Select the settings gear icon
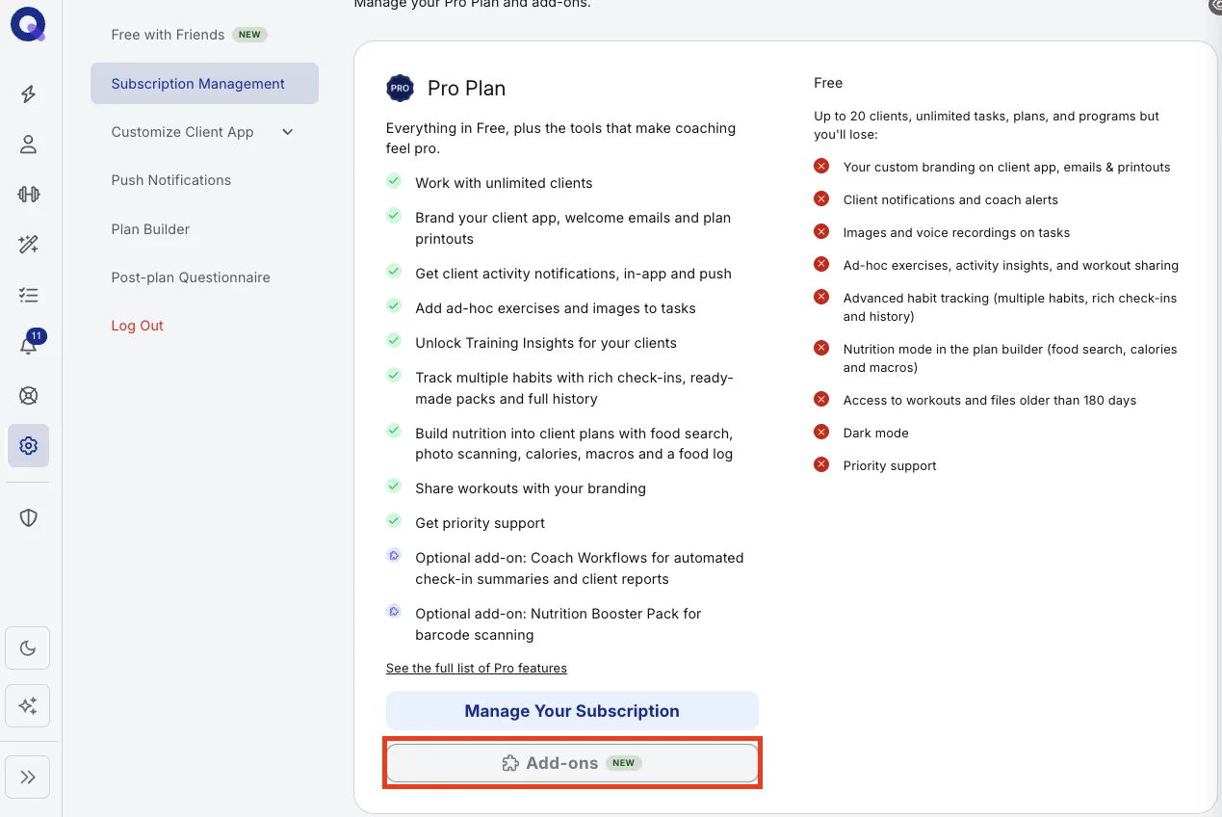The image size is (1222, 817). click(x=29, y=445)
